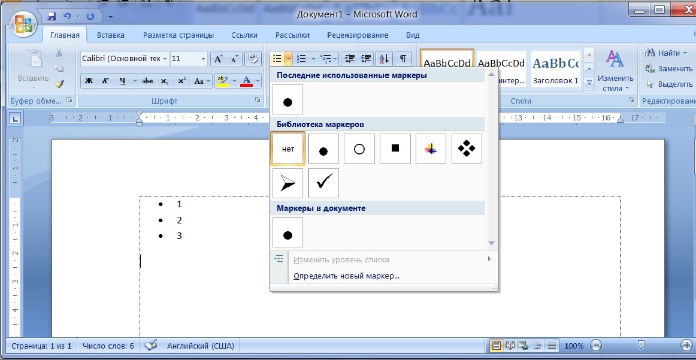Viewport: 696px width, 360px height.
Task: Open the Change Case Aa menu
Action: point(201,81)
